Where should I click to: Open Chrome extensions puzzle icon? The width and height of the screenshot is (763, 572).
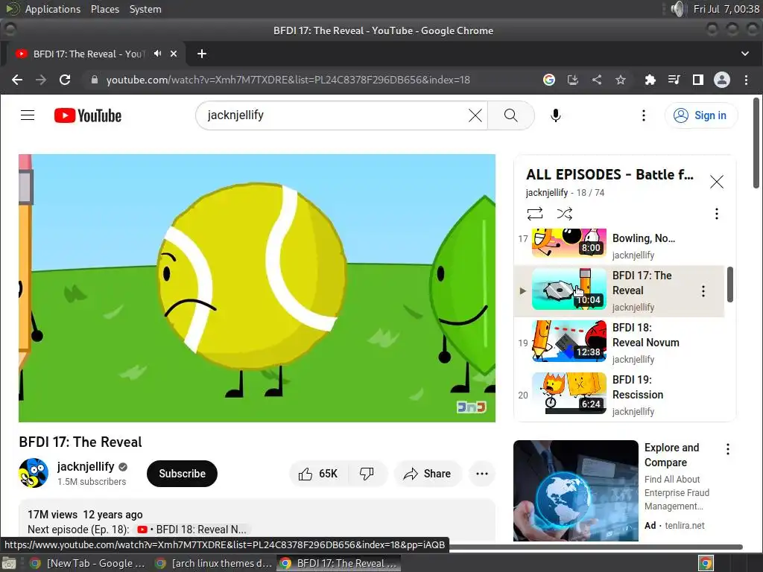[x=650, y=80]
